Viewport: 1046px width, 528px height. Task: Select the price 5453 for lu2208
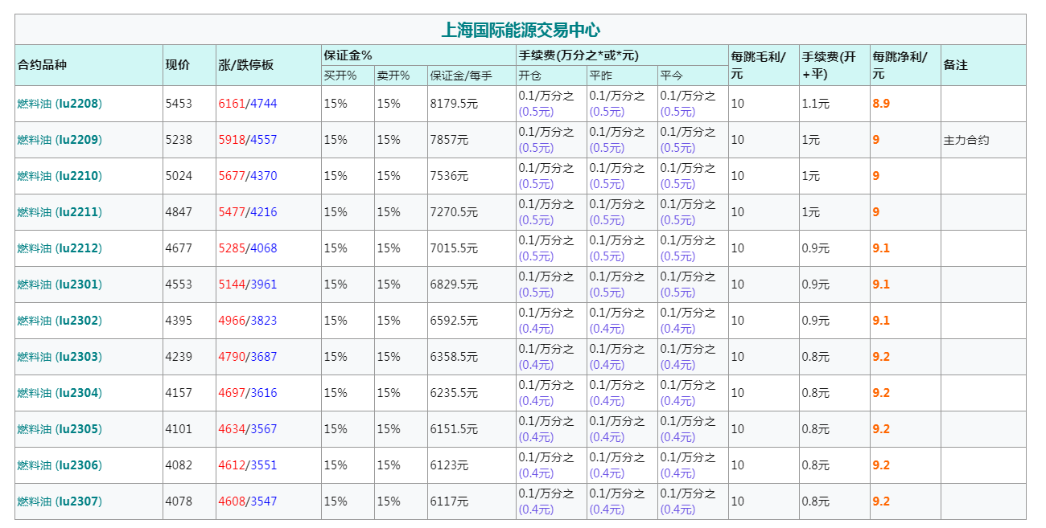[179, 104]
